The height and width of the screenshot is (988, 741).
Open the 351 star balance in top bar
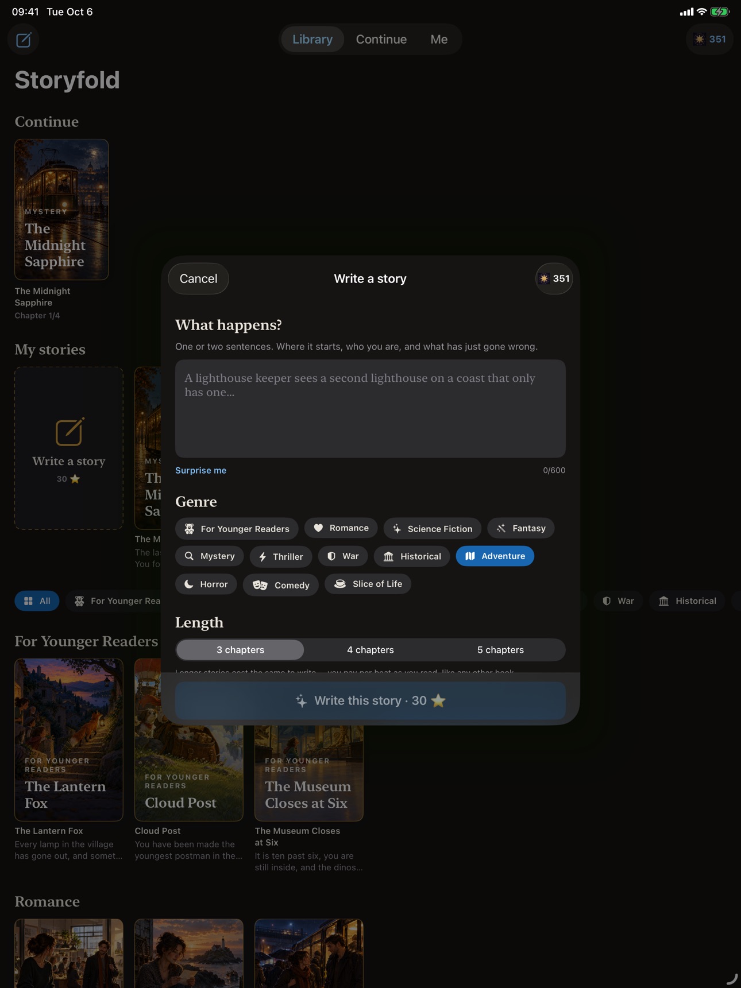coord(710,39)
